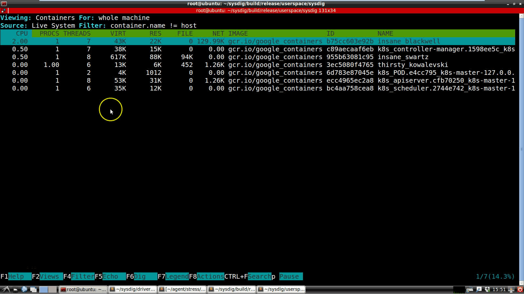Switch to the [~/agent/stress/ taskbar window
Viewport: 524px width, 294px height.
point(182,289)
